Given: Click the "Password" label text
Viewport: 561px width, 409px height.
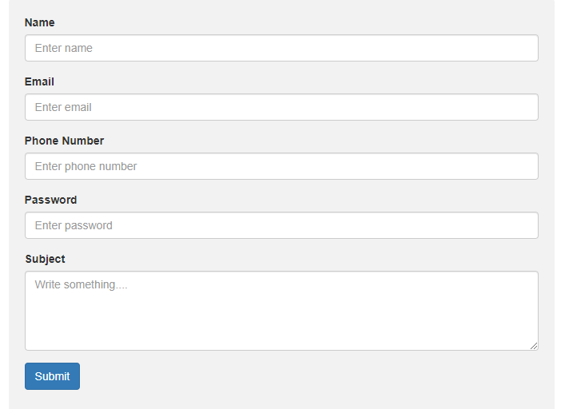Looking at the screenshot, I should [50, 200].
